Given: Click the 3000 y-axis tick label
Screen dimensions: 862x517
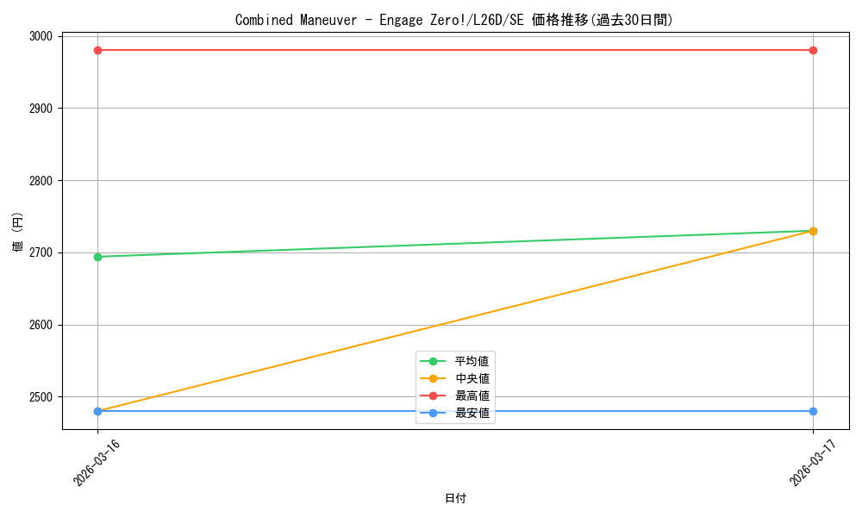Looking at the screenshot, I should point(39,36).
